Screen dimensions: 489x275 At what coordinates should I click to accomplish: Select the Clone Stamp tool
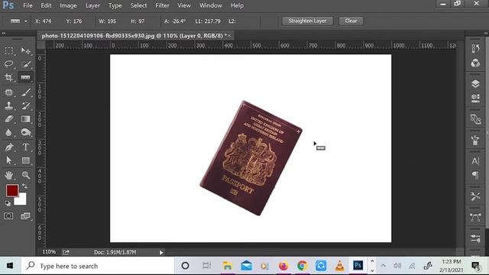pyautogui.click(x=8, y=105)
